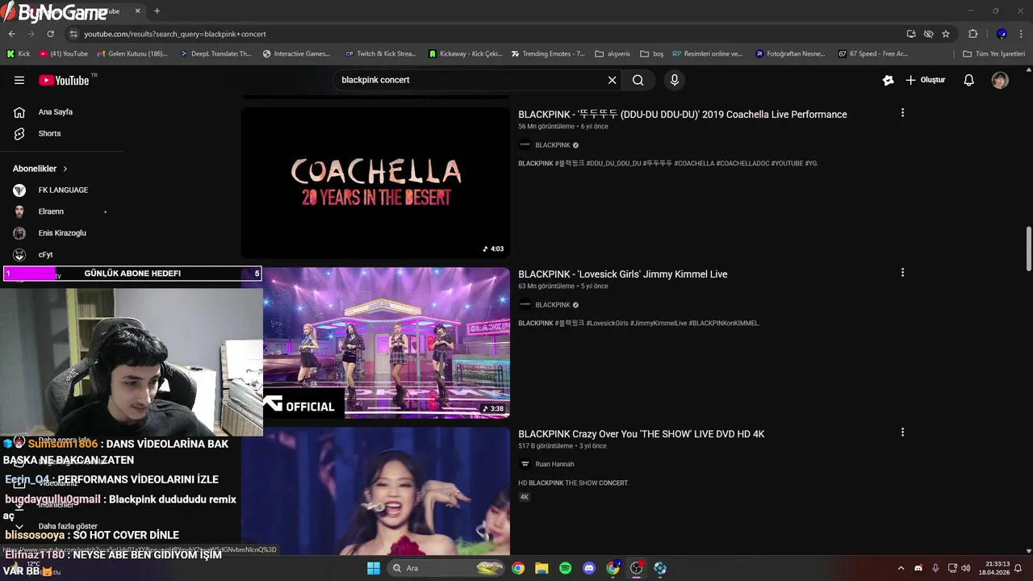1033x581 pixels.
Task: Open Chrome profile avatar in toolbar
Action: tap(1002, 34)
